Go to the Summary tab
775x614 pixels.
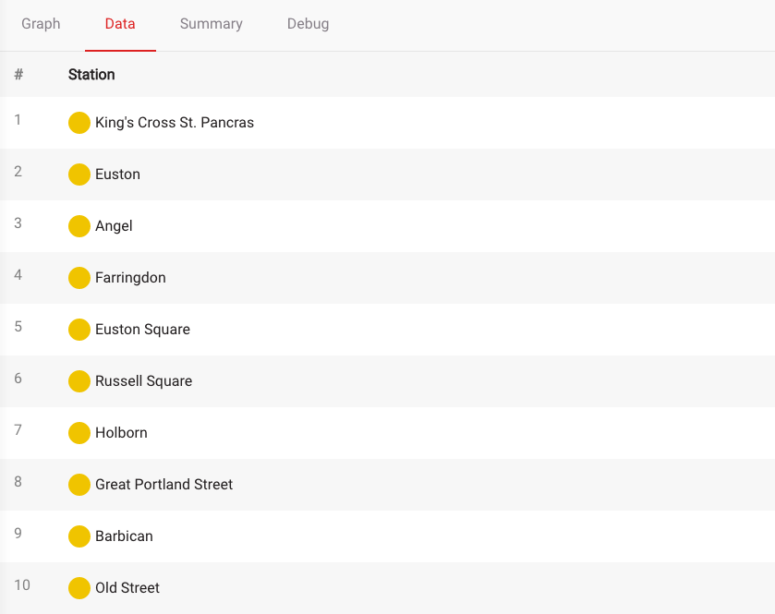[x=212, y=24]
